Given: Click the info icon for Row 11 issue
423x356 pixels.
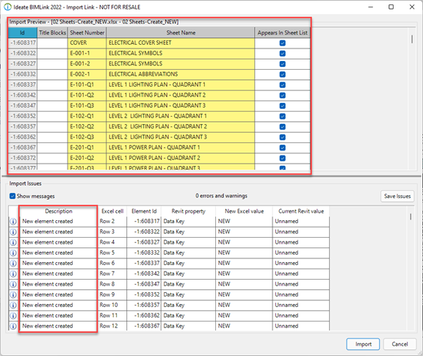Looking at the screenshot, I should (x=13, y=316).
